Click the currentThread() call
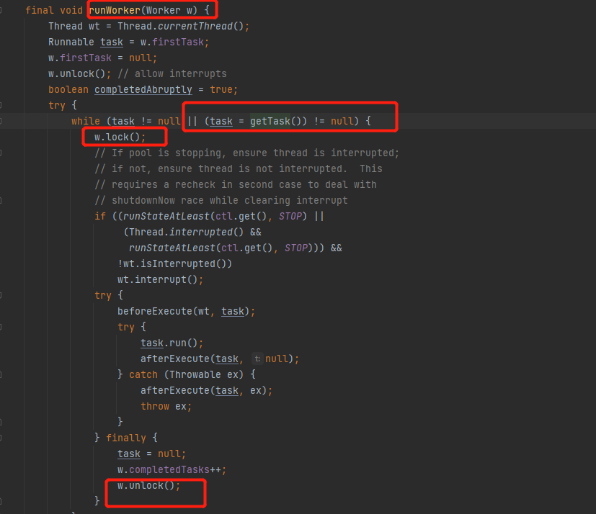 coord(200,26)
